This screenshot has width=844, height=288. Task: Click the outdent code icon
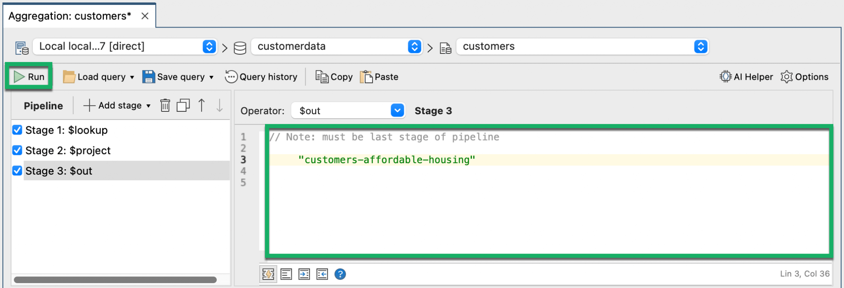click(x=322, y=274)
